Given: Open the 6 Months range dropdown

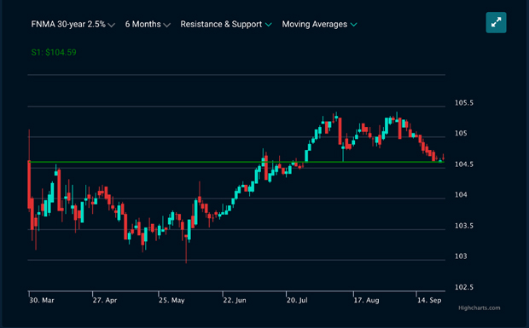Looking at the screenshot, I should coord(148,24).
